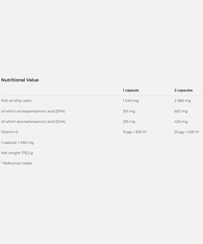Viewport: 203px width, 244px height.
Task: Click the 2 080 mg value
Action: click(182, 101)
